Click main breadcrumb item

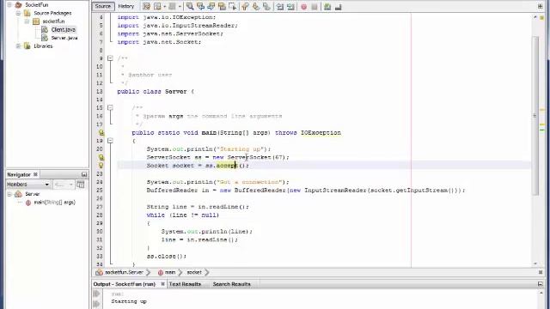[170, 272]
